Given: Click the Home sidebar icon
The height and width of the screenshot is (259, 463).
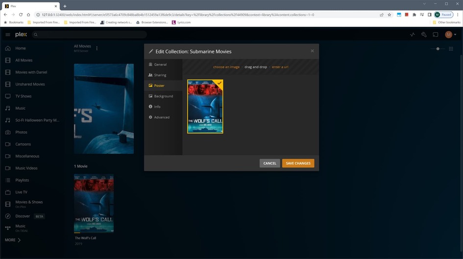Looking at the screenshot, I should coord(8,48).
